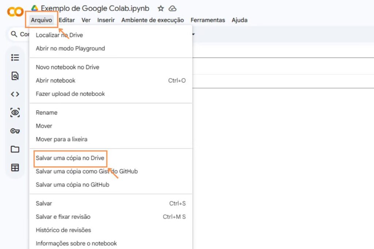Click the Secrets key icon in sidebar

(x=15, y=131)
